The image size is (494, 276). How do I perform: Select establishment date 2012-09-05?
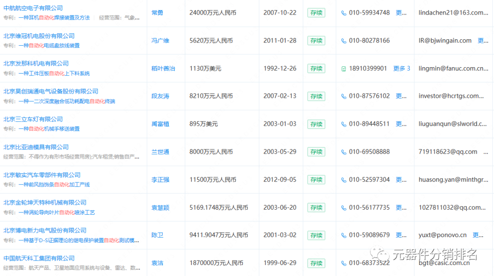pos(280,180)
